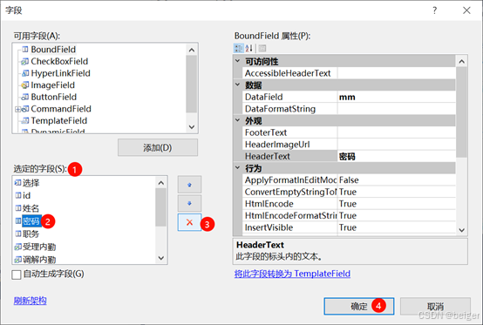Select TemplateField in available fields
Image resolution: width=483 pixels, height=325 pixels.
pos(58,120)
